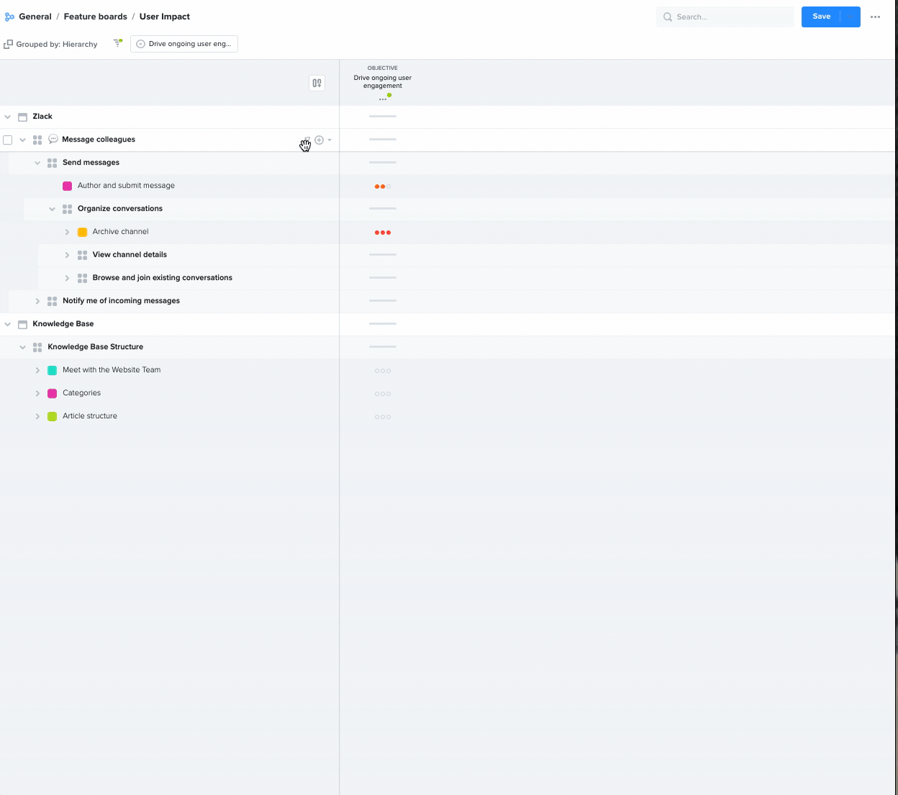898x795 pixels.
Task: Click the Drive ongoing user engagement column header
Action: pos(383,81)
